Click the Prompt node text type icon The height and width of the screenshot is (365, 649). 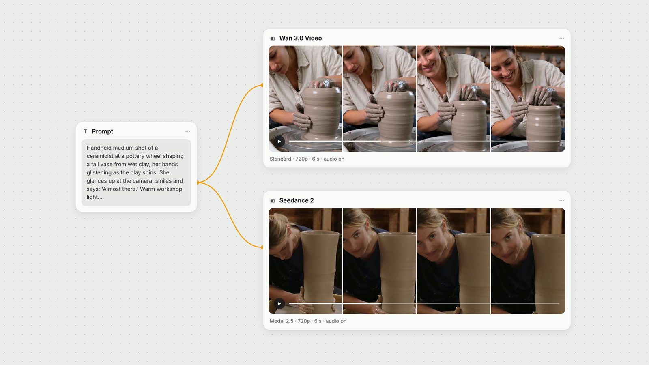(85, 131)
